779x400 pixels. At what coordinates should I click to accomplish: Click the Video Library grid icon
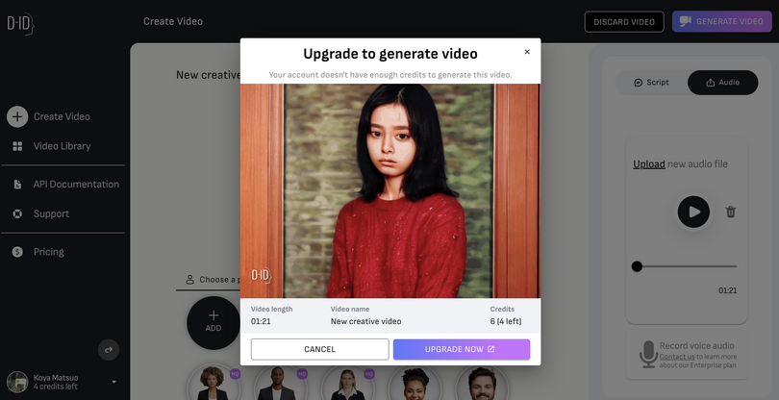(17, 146)
